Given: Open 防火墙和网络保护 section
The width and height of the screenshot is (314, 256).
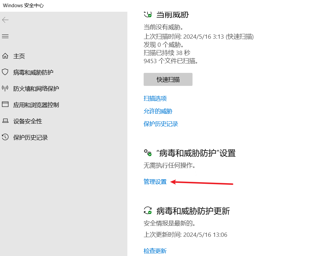Looking at the screenshot, I should click(36, 88).
